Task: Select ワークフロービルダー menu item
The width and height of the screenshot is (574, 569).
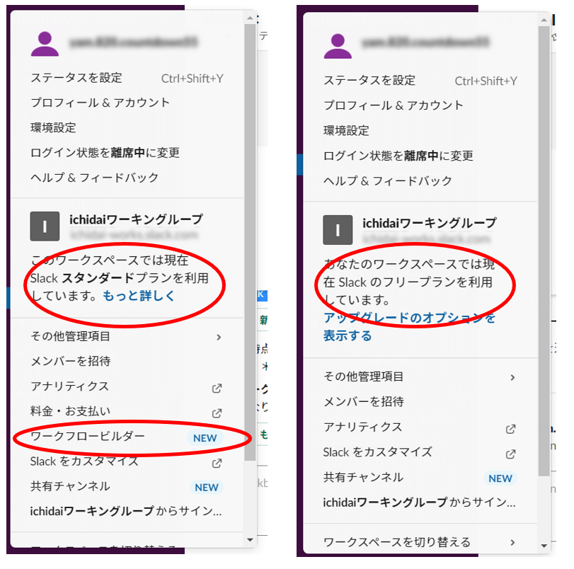Action: [127, 437]
